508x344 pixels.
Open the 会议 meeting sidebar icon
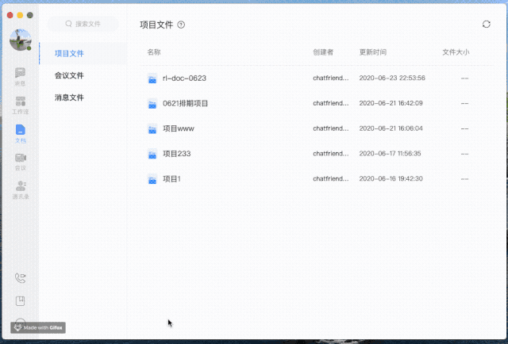pyautogui.click(x=20, y=161)
